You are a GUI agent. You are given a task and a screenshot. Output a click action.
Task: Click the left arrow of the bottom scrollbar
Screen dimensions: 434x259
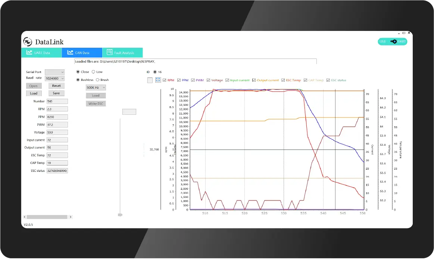pyautogui.click(x=25, y=217)
